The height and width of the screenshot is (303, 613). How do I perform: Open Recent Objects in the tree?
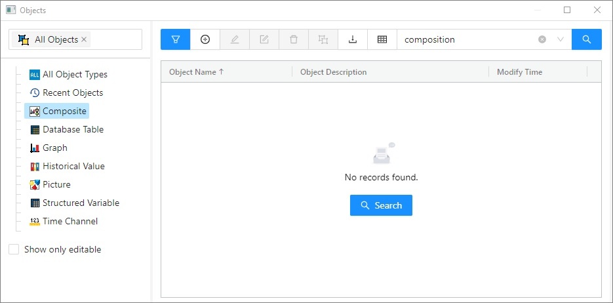(72, 93)
